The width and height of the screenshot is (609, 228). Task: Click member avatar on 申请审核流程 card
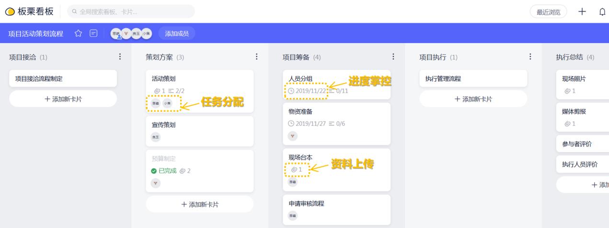(292, 216)
